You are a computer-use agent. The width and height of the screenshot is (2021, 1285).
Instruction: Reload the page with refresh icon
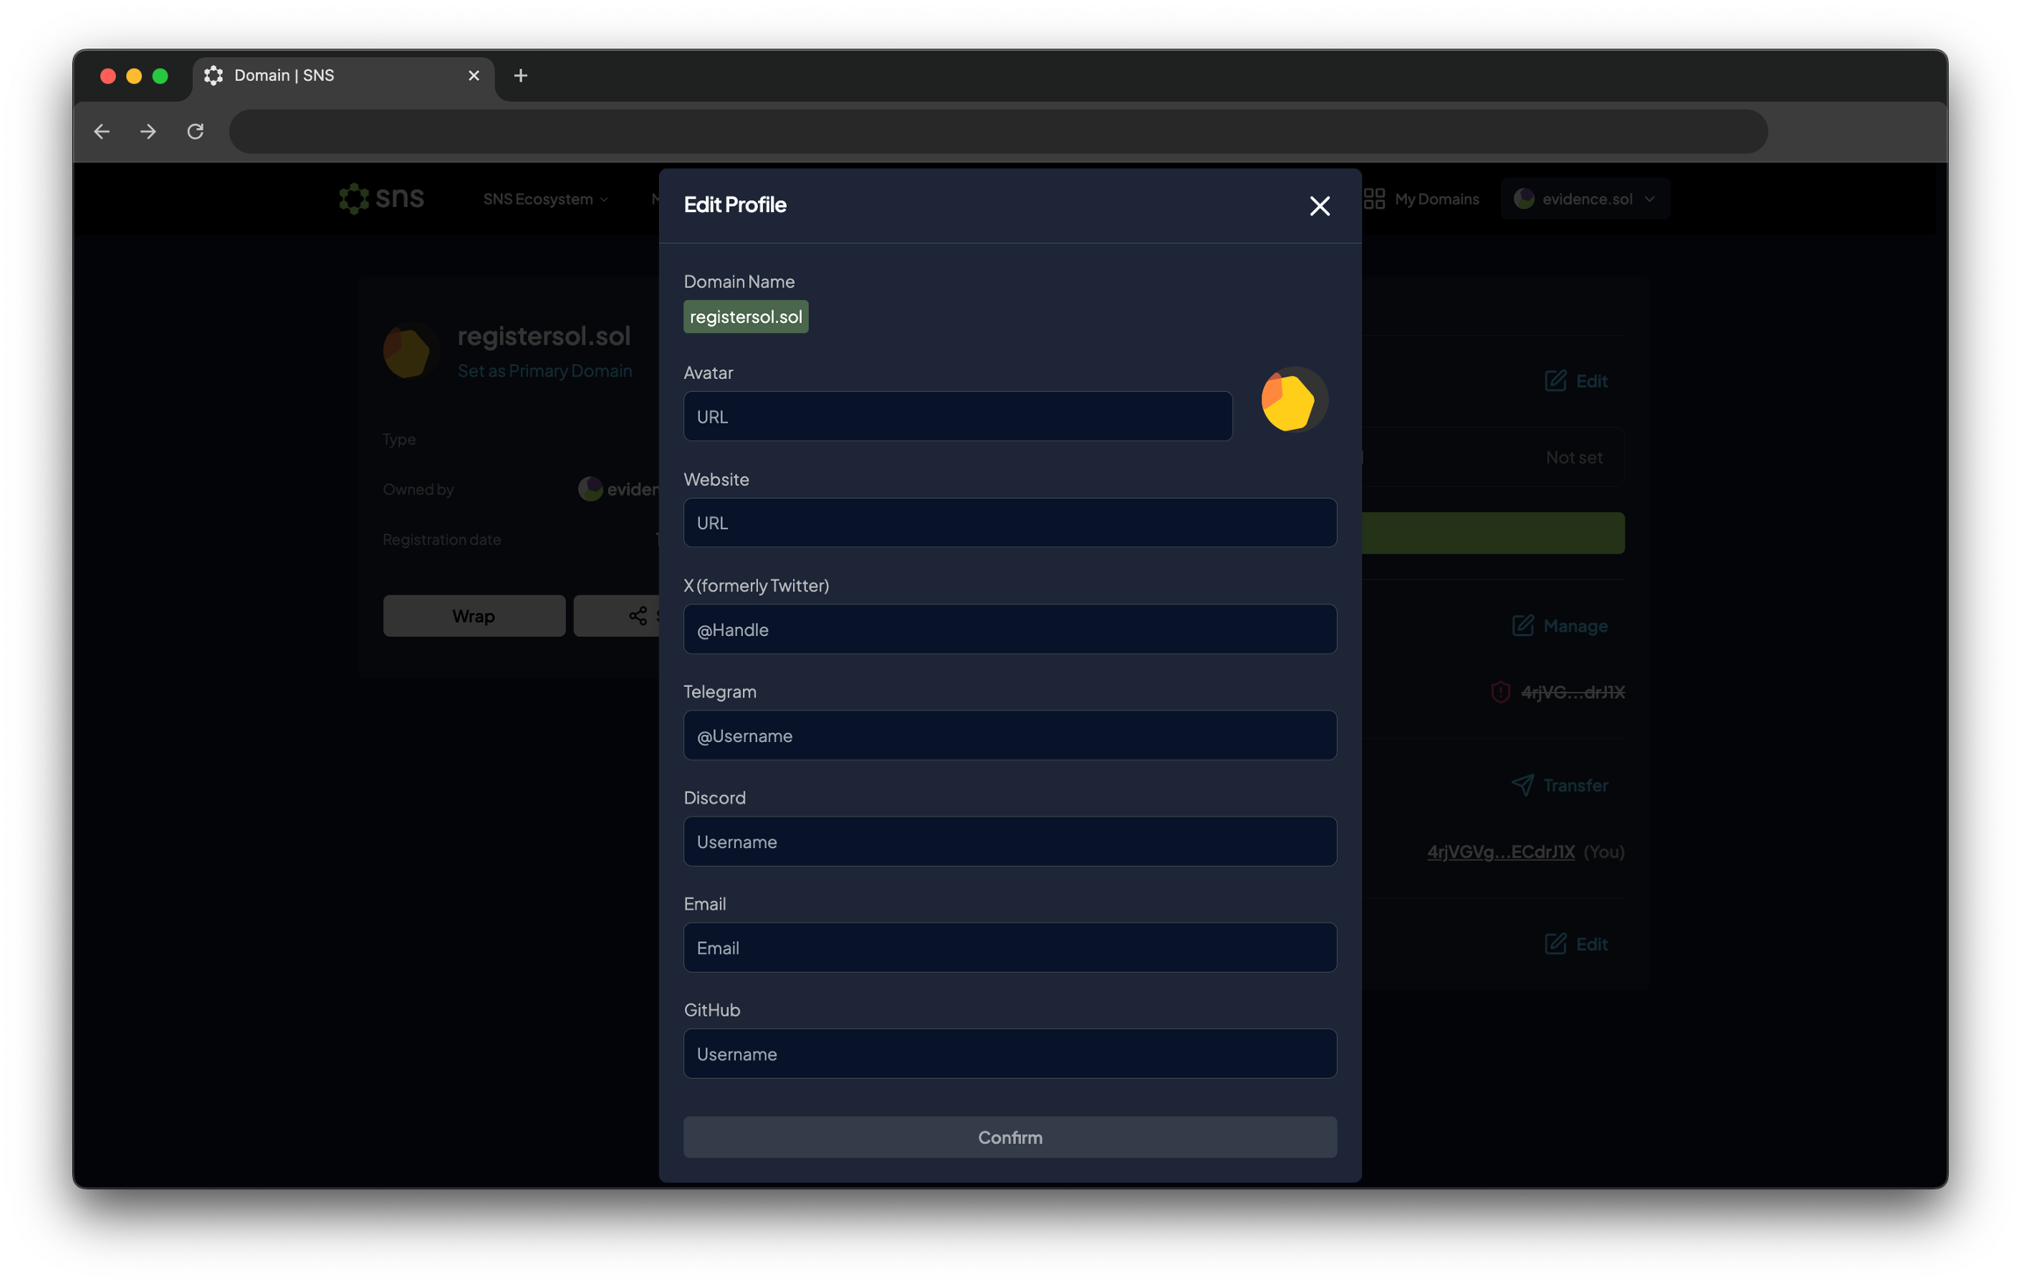point(196,132)
